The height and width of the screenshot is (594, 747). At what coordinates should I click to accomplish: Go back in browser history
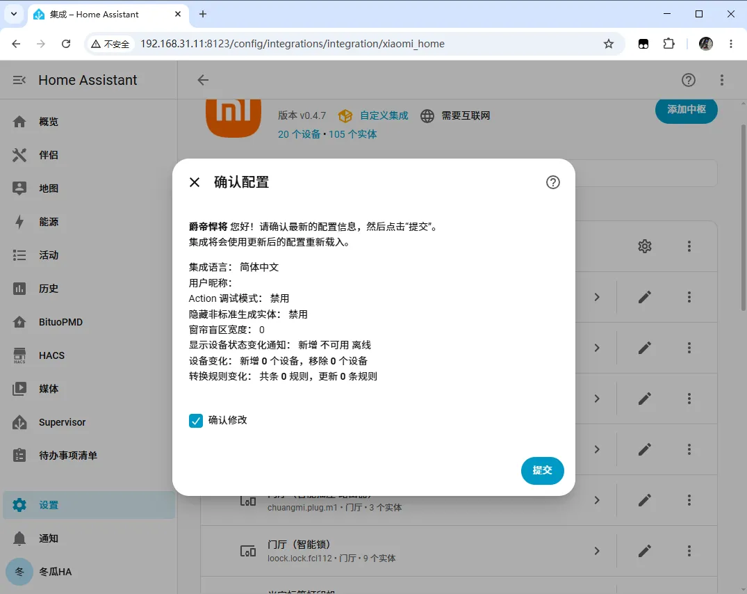coord(16,44)
